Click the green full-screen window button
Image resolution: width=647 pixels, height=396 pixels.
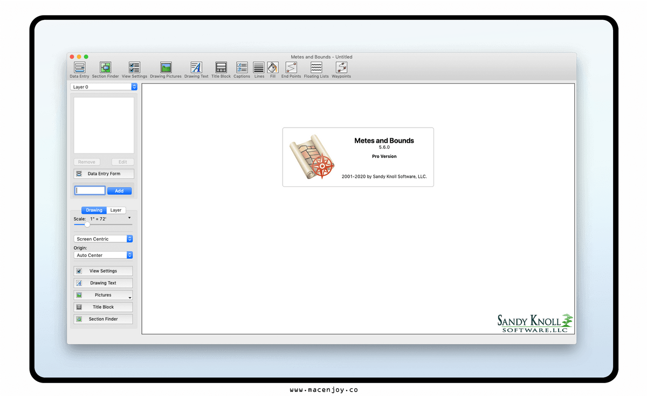86,57
